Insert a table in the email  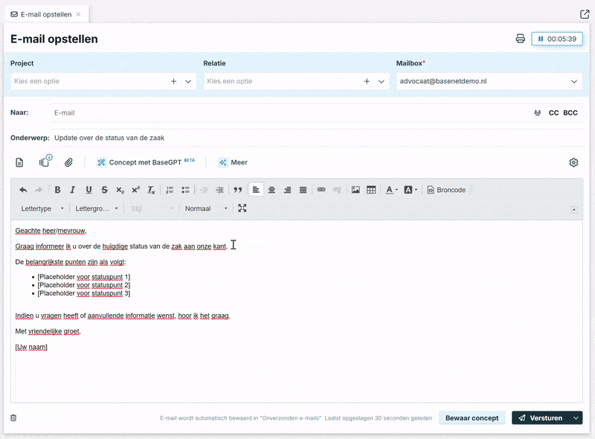[x=371, y=190]
